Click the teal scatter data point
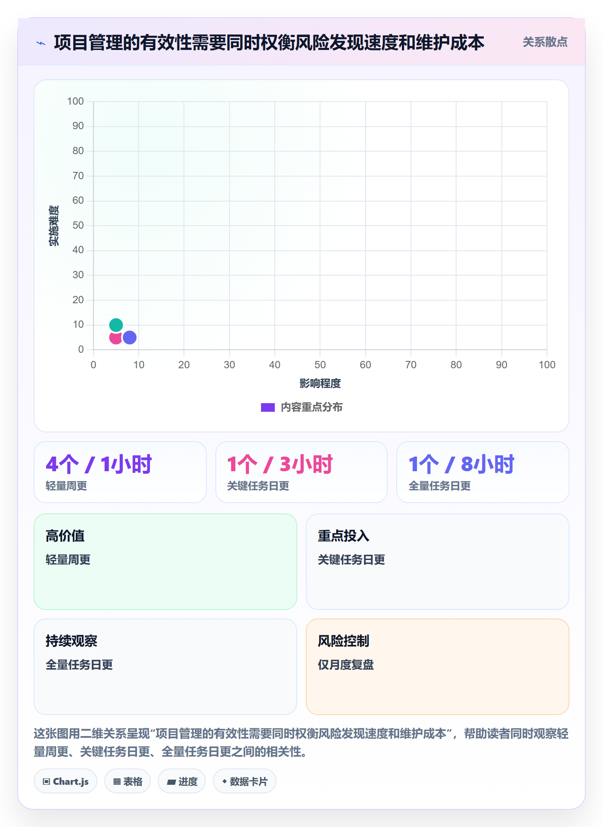This screenshot has width=603, height=827. click(x=116, y=325)
